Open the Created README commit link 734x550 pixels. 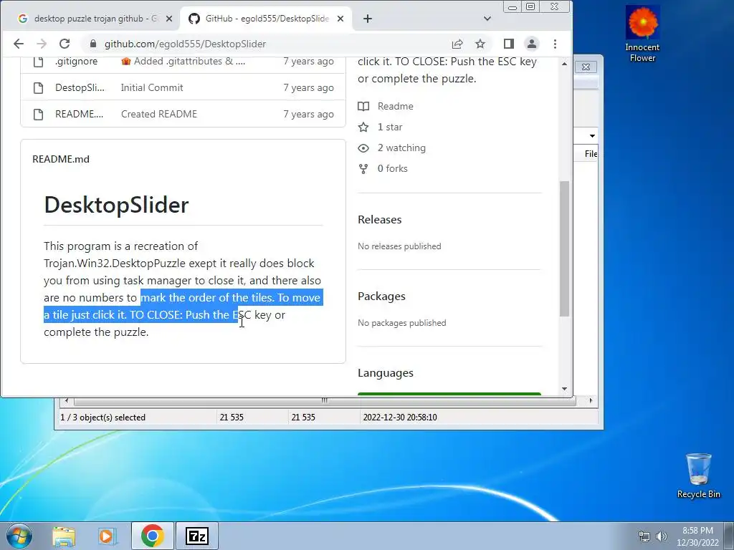[159, 114]
